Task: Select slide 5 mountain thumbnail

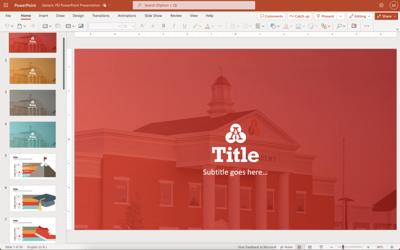Action: pyautogui.click(x=33, y=167)
